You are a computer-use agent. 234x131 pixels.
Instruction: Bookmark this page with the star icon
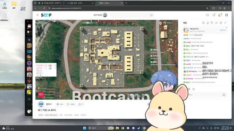pyautogui.click(x=207, y=8)
